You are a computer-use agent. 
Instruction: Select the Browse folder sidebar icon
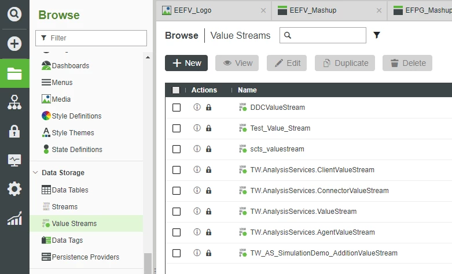coord(14,73)
